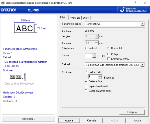150x124 pixels.
Task: Click the printer icon in title bar
Action: (x=2, y=3)
